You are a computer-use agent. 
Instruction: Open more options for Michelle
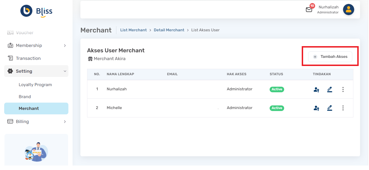[343, 108]
